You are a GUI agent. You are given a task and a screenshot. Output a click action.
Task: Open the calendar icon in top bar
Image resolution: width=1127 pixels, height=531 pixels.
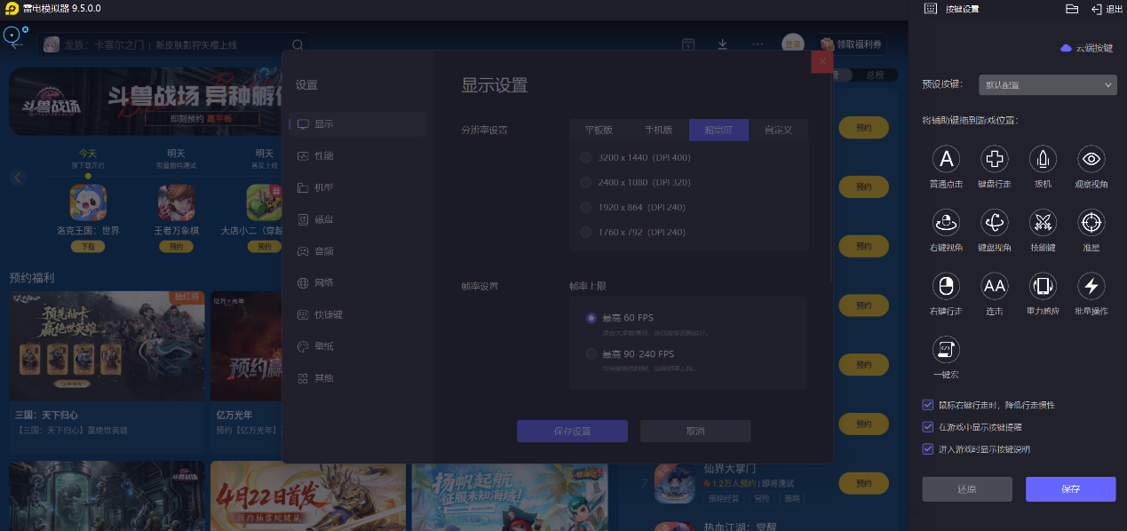pos(688,44)
